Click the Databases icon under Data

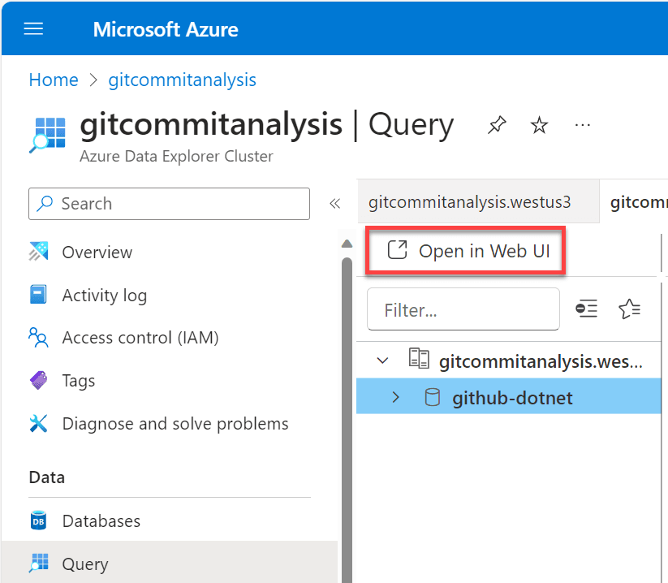point(38,520)
